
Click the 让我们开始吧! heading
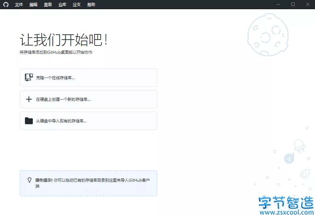click(64, 40)
